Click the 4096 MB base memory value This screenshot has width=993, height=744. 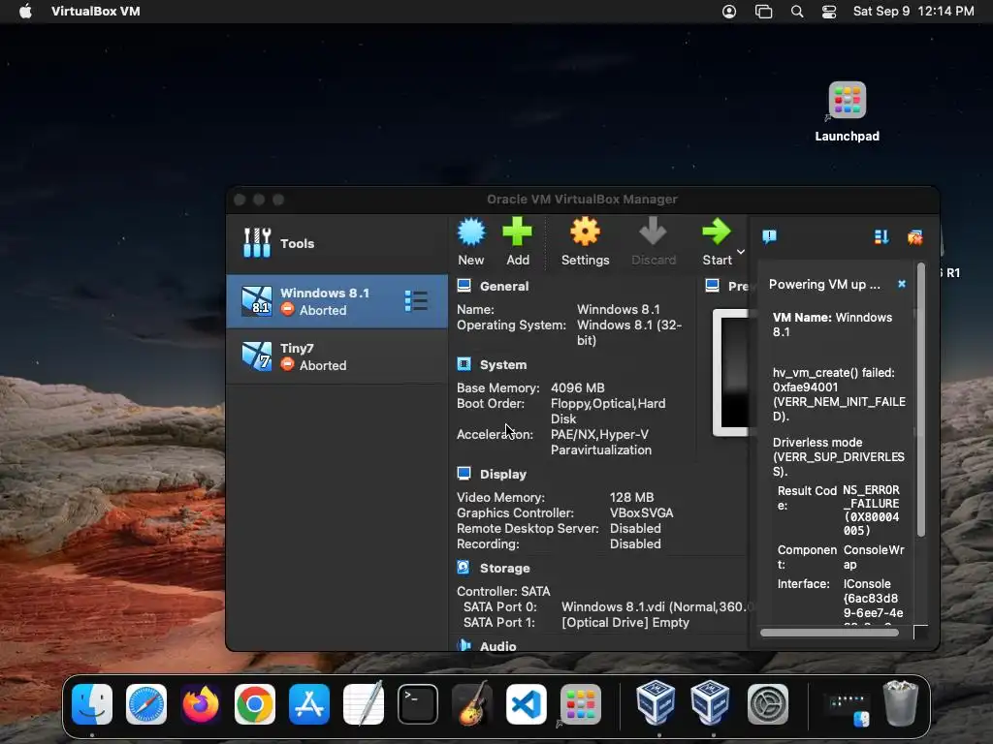click(x=578, y=387)
